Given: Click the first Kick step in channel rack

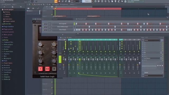Looking at the screenshot, I should click(76, 24).
